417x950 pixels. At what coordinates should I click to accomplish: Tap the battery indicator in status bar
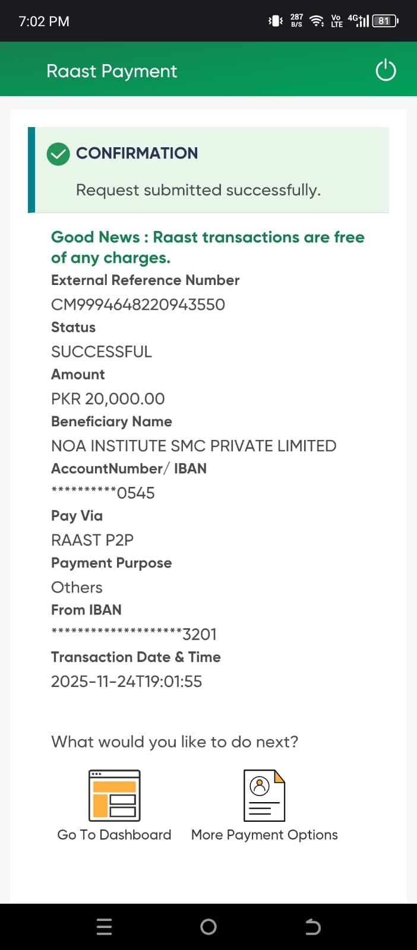pos(385,21)
